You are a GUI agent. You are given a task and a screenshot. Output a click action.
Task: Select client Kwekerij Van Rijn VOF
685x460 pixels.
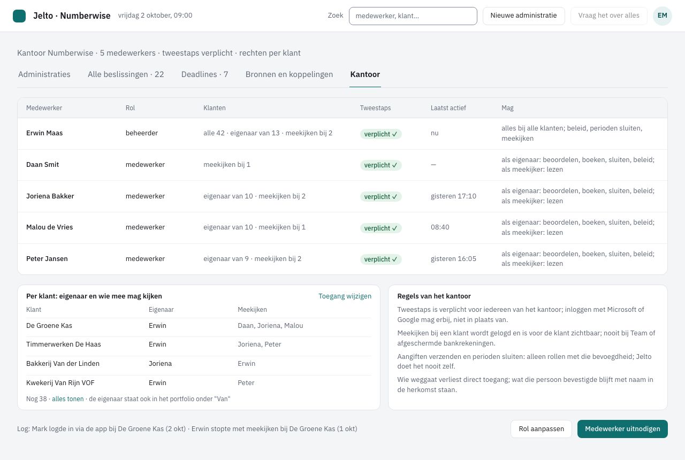click(60, 383)
